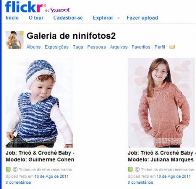This screenshot has height=189, width=196.
Task: Click Fazer upload in the top menu
Action: coord(142,18)
